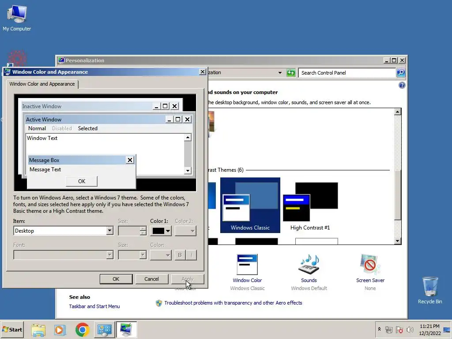Launch Windows Media Player from taskbar
This screenshot has height=339, width=452.
coord(60,330)
